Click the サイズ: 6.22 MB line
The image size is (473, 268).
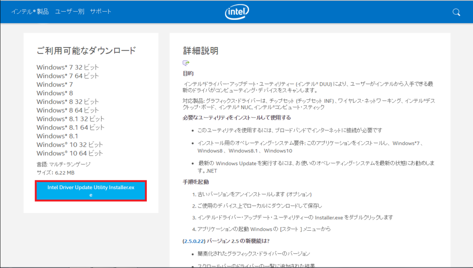[55, 173]
